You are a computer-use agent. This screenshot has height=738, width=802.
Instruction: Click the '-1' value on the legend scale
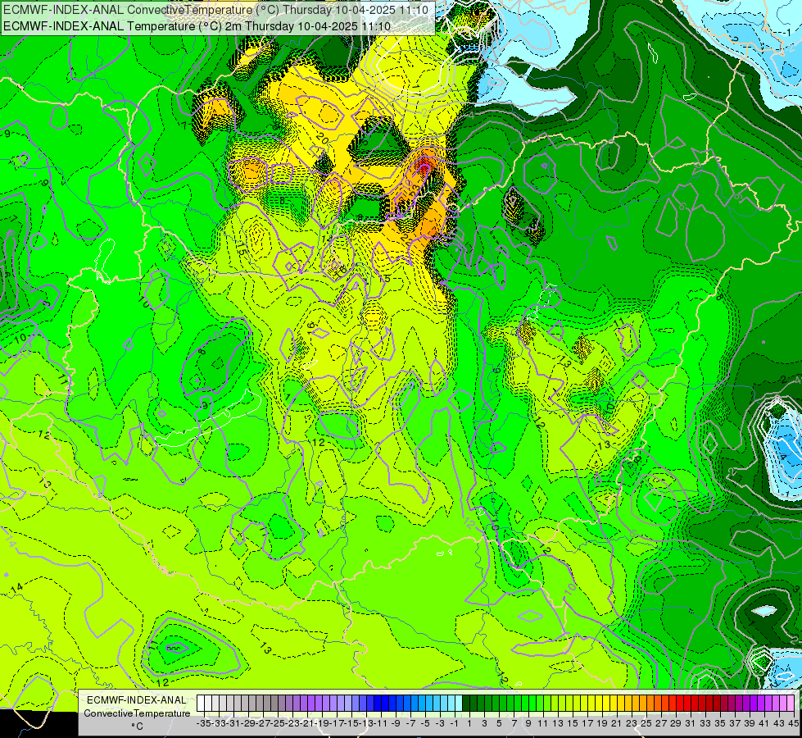click(454, 723)
